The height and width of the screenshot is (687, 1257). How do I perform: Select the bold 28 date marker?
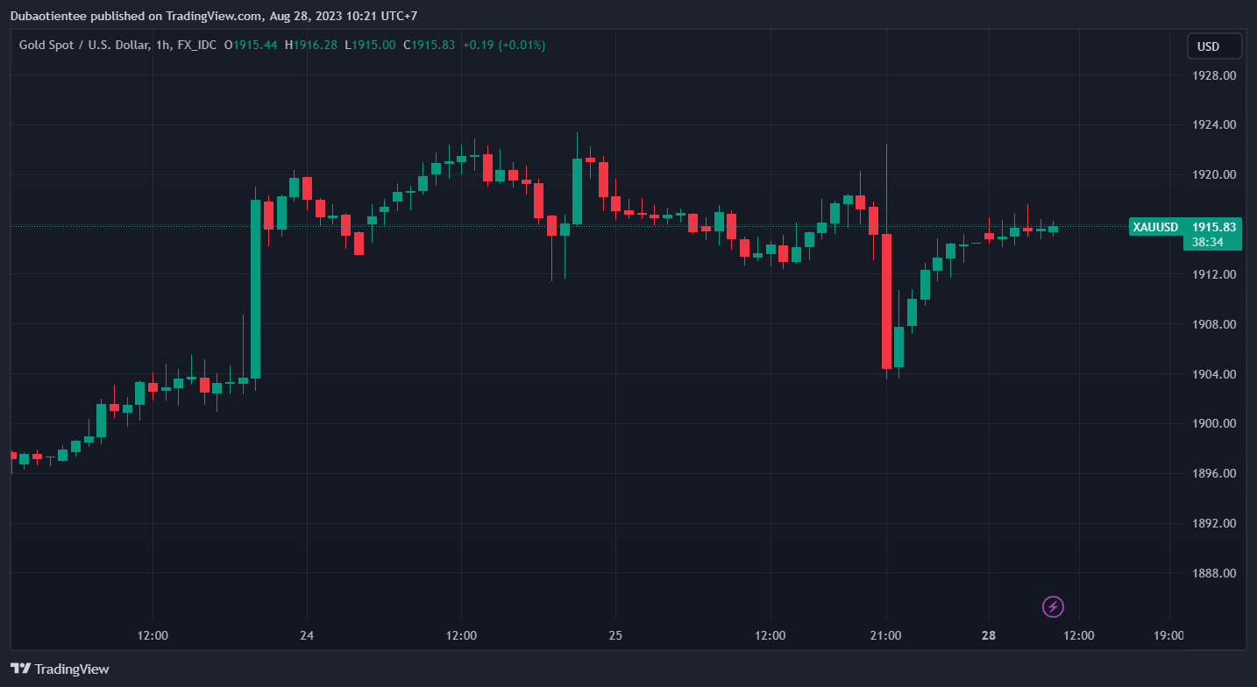pos(989,635)
